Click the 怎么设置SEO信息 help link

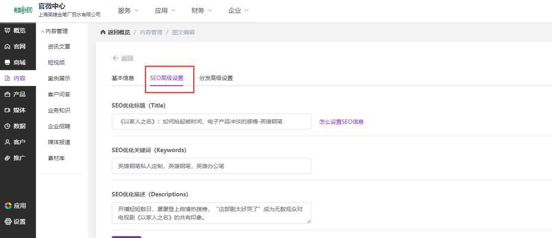341,122
